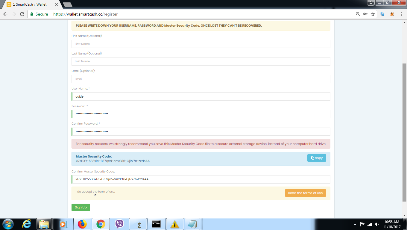The image size is (407, 230).
Task: Open a new browser tab
Action: point(68,4)
